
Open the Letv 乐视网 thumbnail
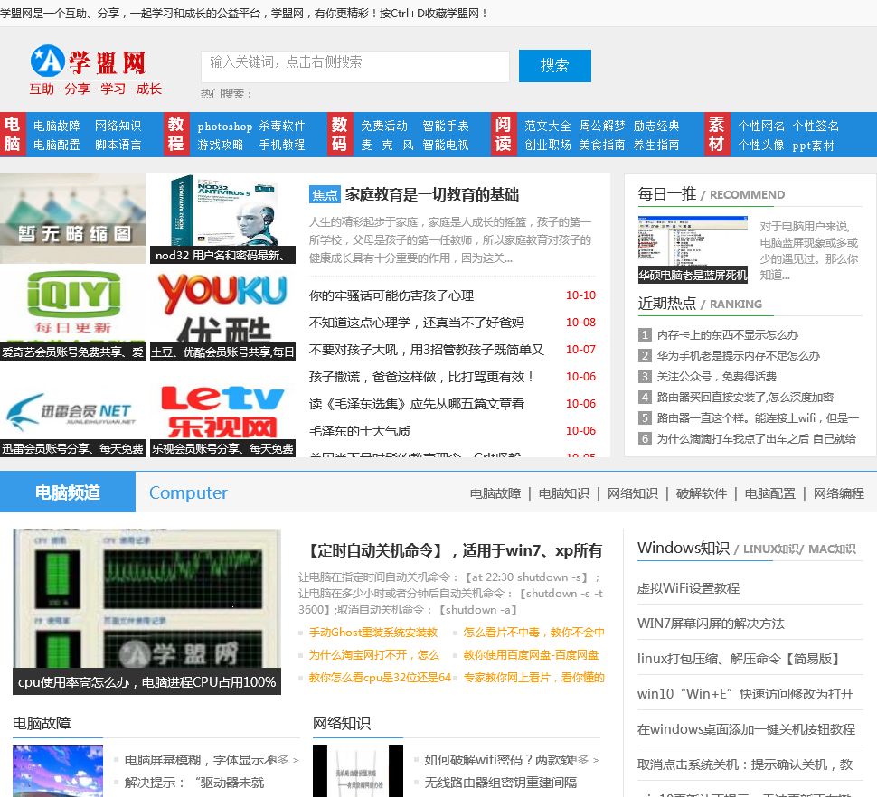[222, 412]
